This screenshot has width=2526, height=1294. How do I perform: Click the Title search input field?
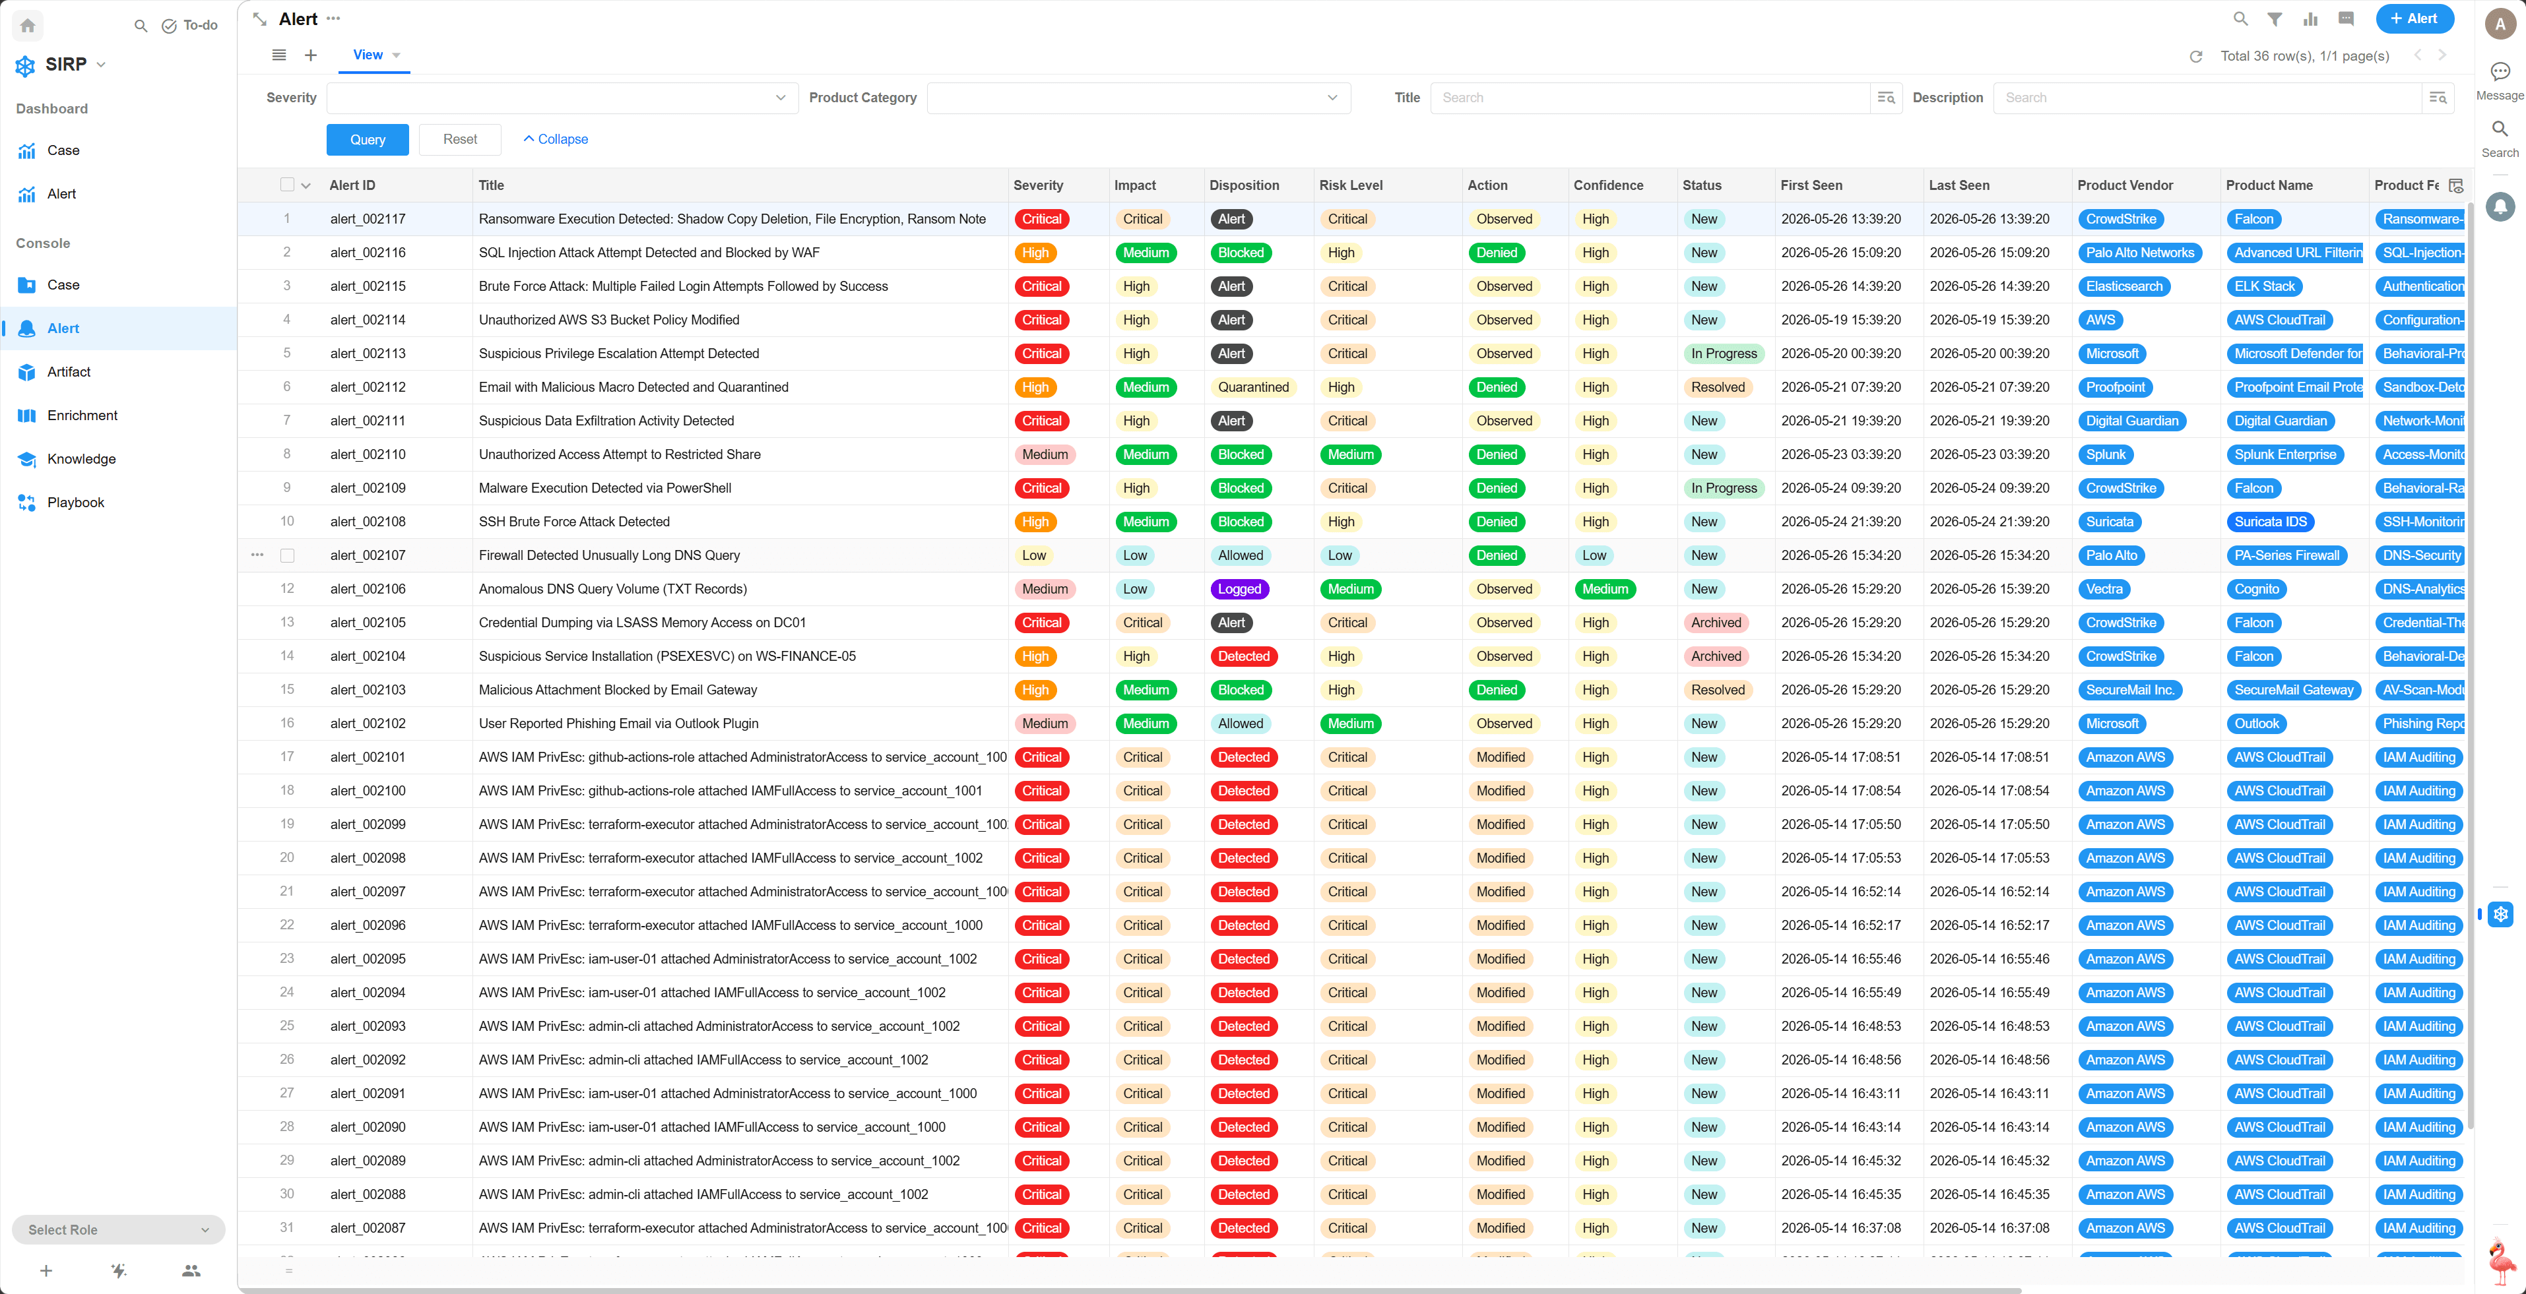pos(1651,97)
